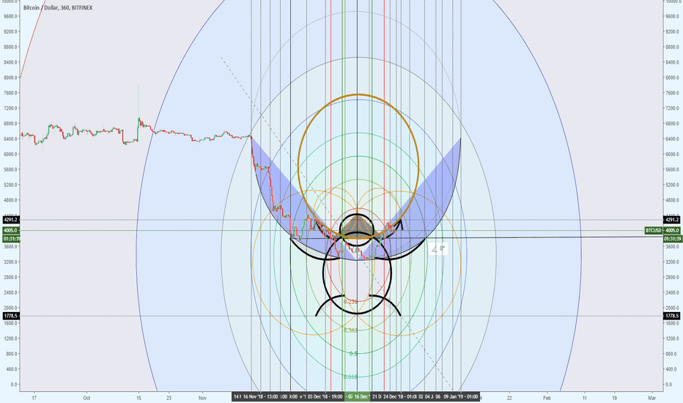The image size is (683, 403).
Task: Click the green 4005.0 price tag on left axis
Action: point(10,231)
